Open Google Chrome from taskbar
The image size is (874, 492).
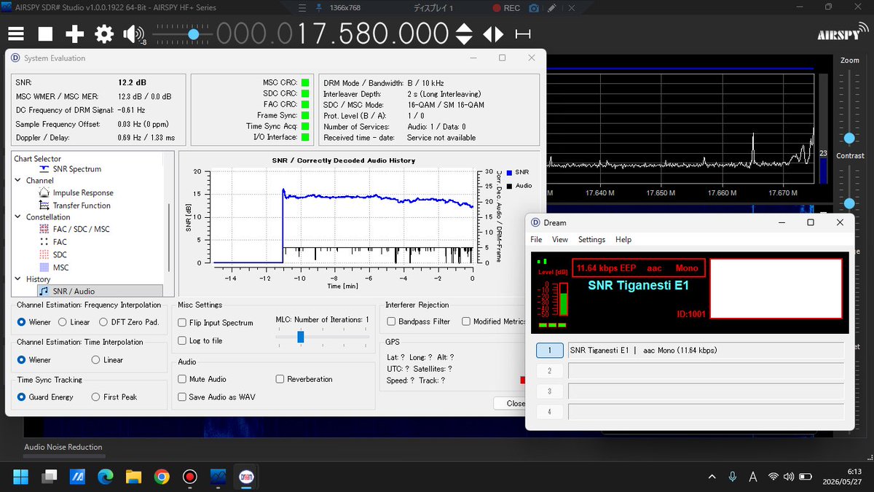(x=162, y=477)
